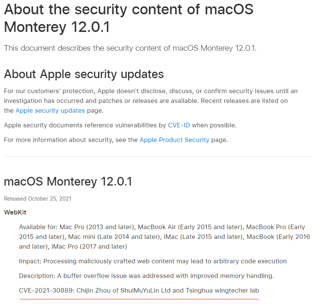Click the horizontal divider line below Apple Product Security
Image resolution: width=318 pixels, height=308 pixels.
pyautogui.click(x=157, y=156)
